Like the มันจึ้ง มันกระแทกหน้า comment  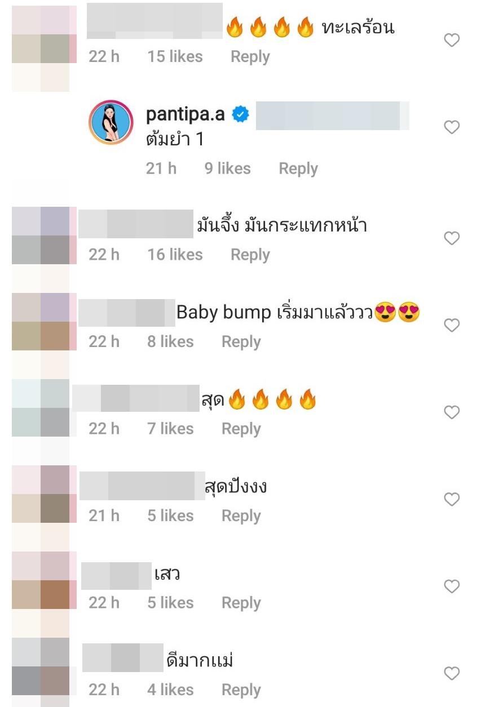[452, 238]
